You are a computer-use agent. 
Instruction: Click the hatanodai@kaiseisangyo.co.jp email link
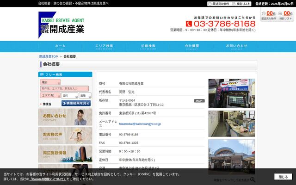click(x=140, y=124)
